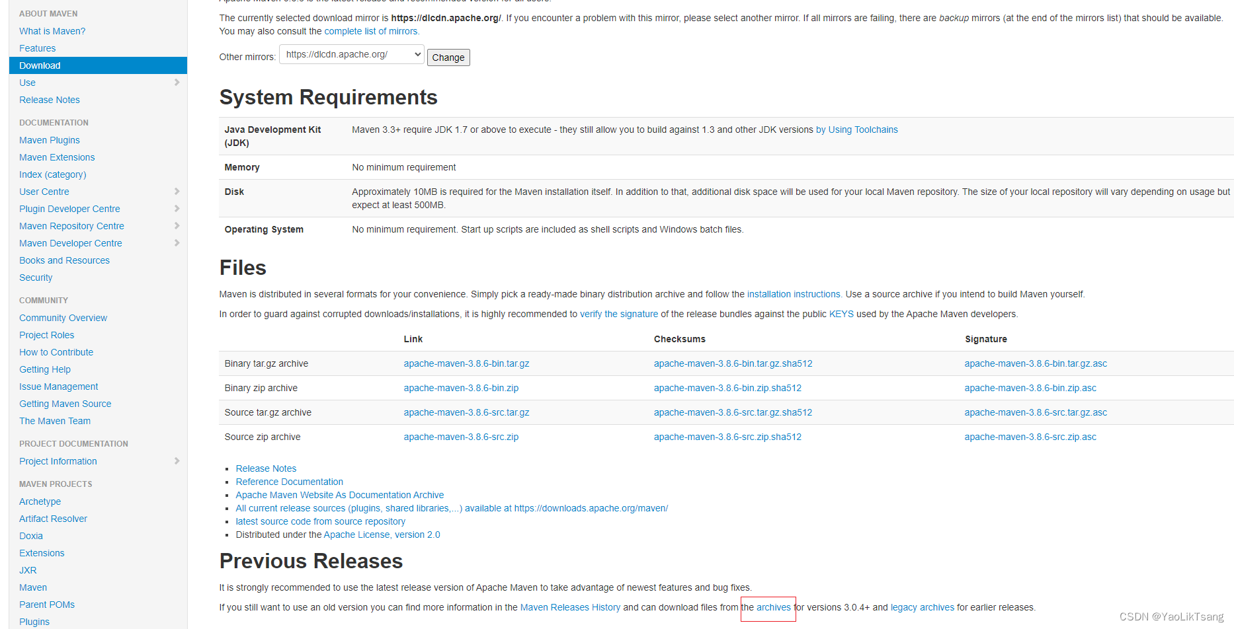Expand the Plugin Developer Centre chevron
The width and height of the screenshot is (1234, 629).
pyautogui.click(x=177, y=209)
